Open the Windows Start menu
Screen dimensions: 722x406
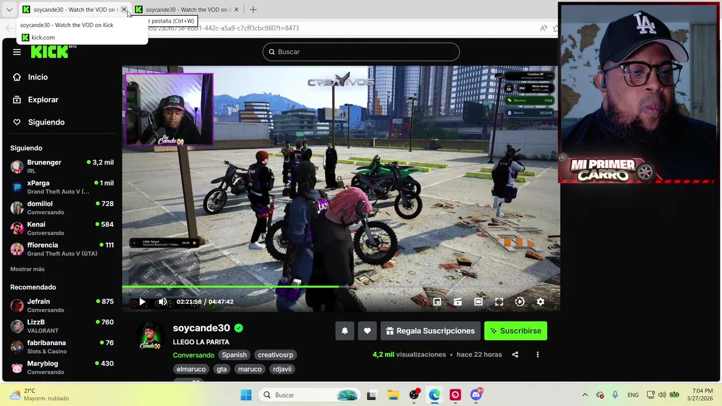point(246,395)
